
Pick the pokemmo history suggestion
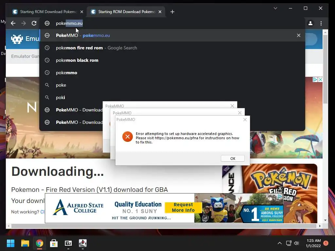(172, 73)
